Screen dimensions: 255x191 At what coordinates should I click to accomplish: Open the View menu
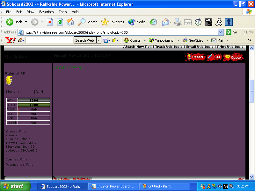(31, 12)
